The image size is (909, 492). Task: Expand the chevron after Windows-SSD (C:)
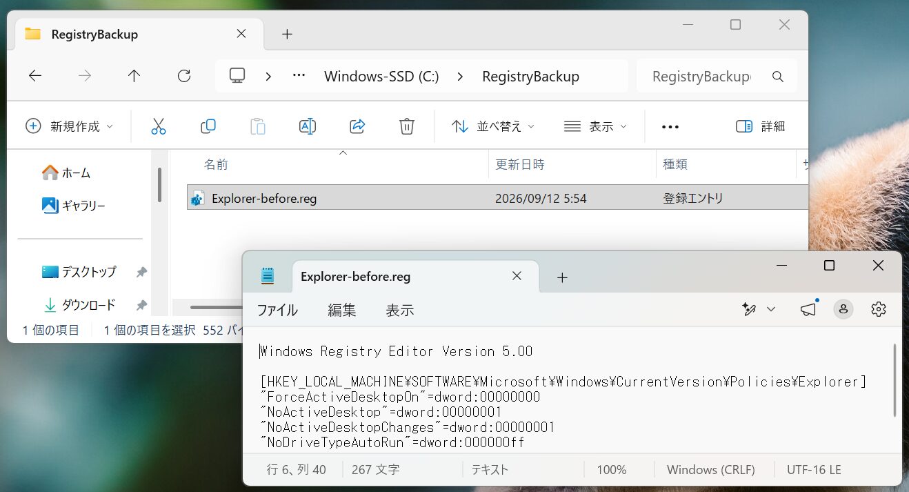(460, 76)
